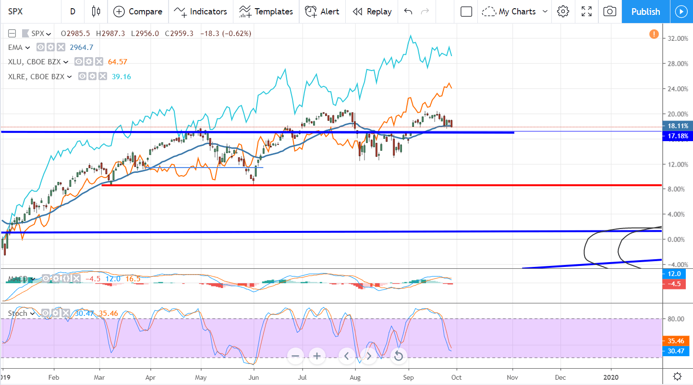Edit the SPX symbol field
693x385 pixels.
(30, 12)
